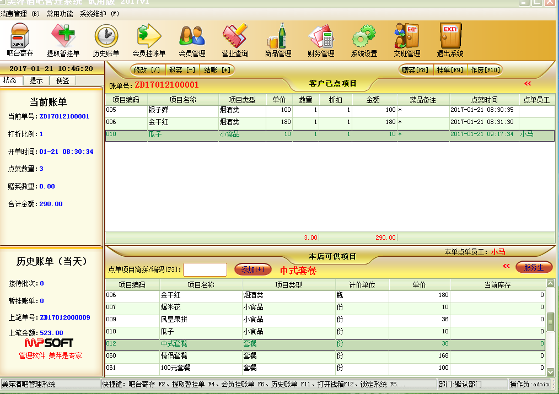Open 交班管理 icon
This screenshot has width=559, height=394.
pos(407,40)
